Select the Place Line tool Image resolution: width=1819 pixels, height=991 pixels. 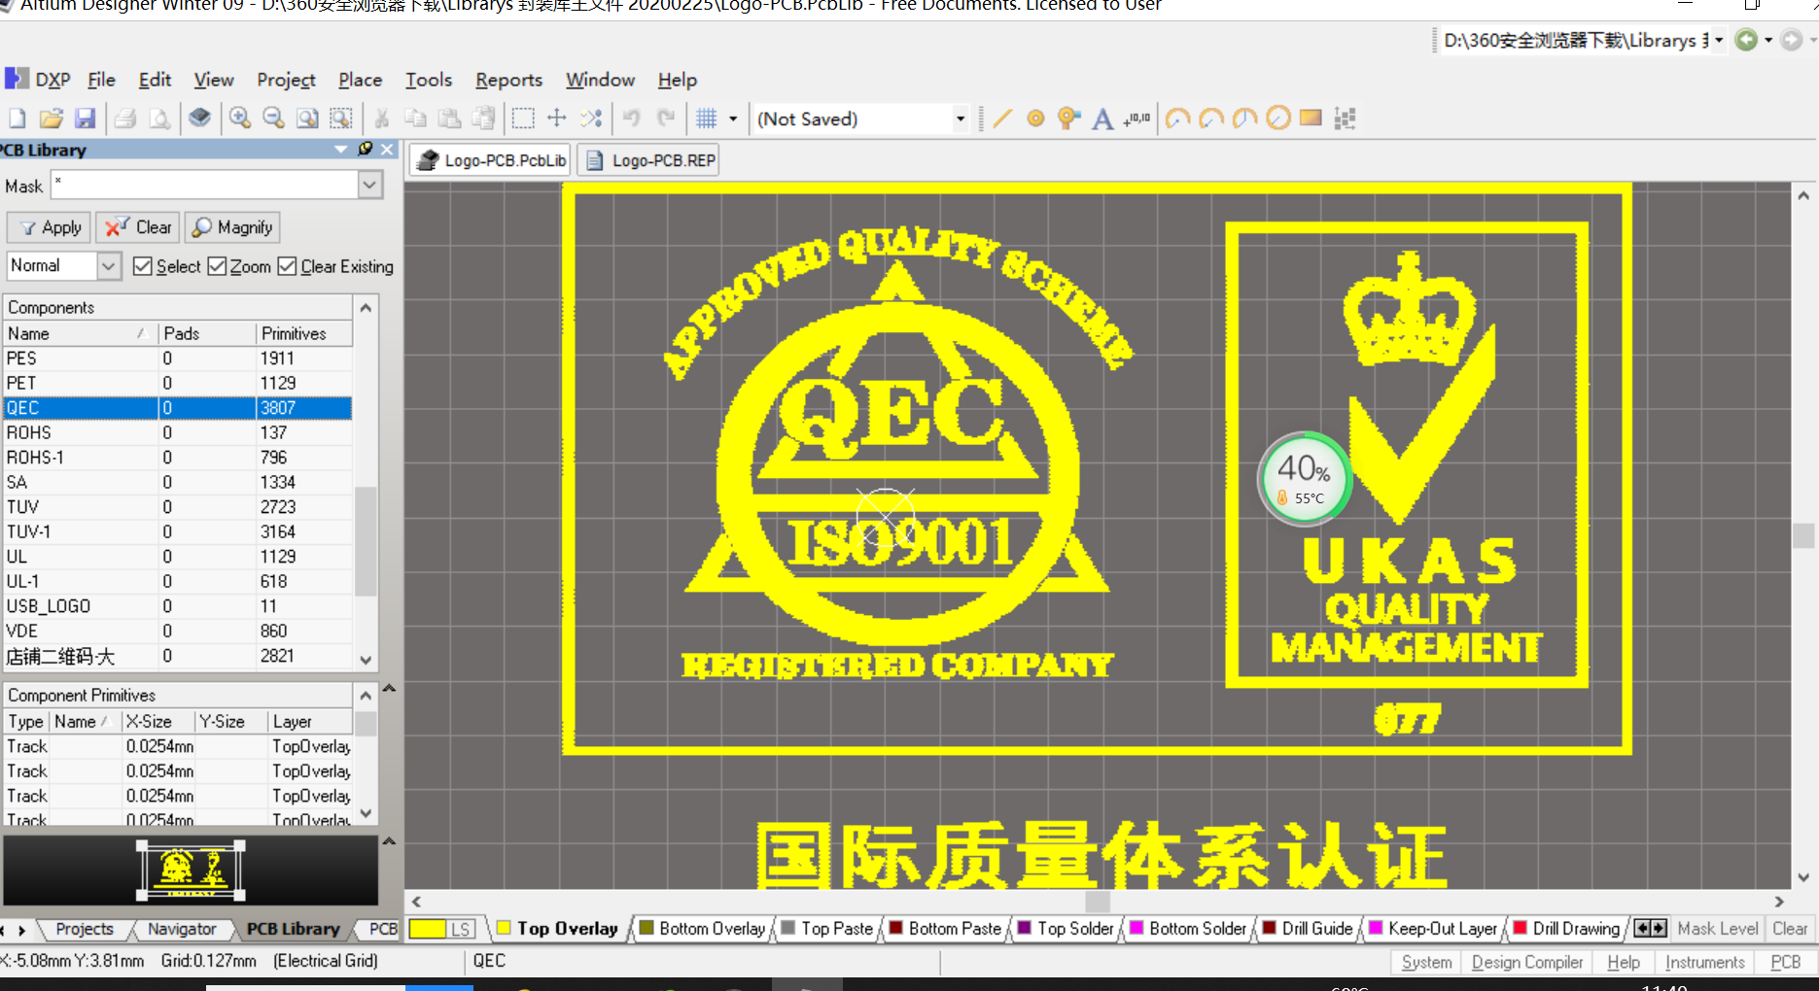(x=1002, y=119)
